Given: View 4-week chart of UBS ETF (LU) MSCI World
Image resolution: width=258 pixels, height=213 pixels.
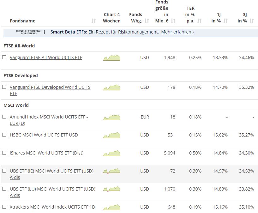Looking at the screenshot, I should coord(111,189).
